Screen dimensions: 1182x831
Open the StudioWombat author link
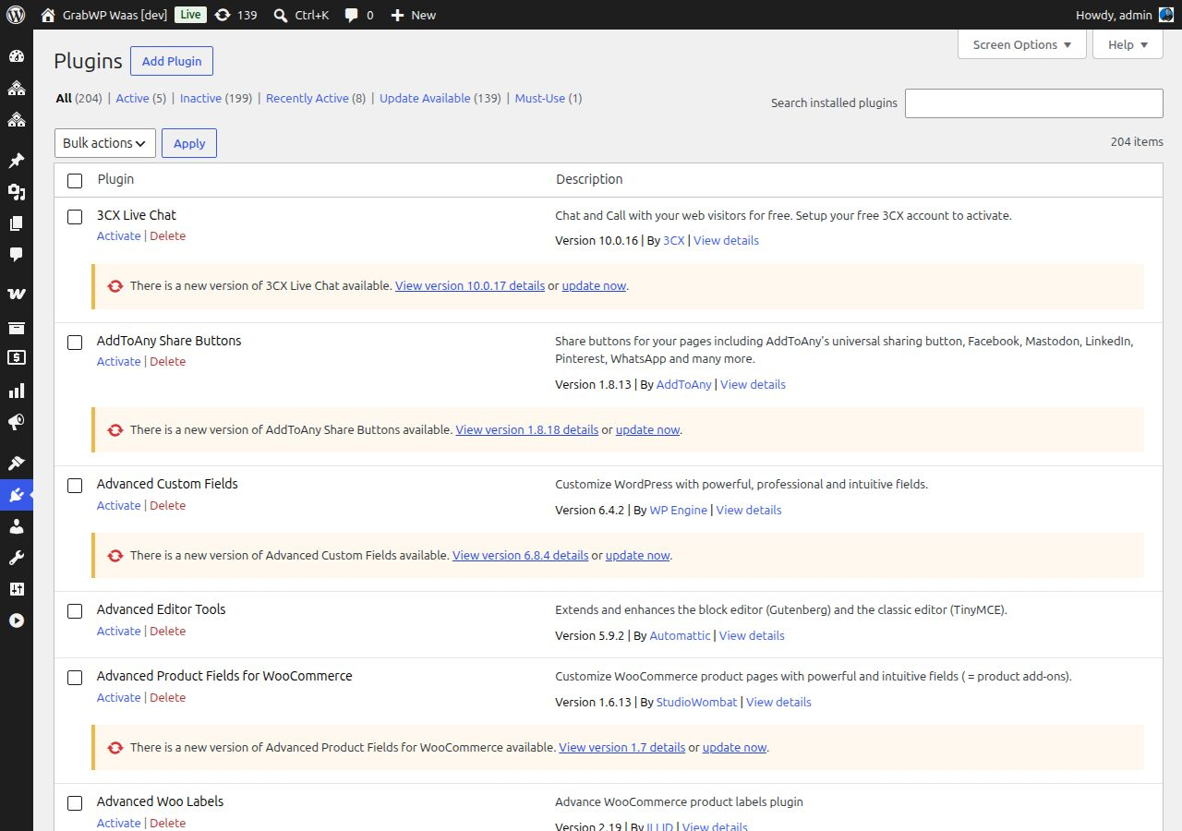pos(697,702)
